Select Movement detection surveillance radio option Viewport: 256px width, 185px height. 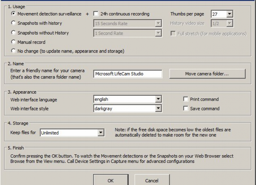click(x=13, y=13)
